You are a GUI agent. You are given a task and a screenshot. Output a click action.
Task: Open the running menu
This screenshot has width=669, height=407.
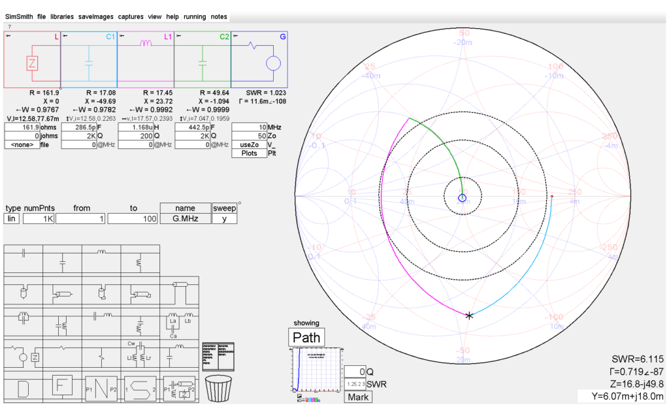tap(195, 16)
